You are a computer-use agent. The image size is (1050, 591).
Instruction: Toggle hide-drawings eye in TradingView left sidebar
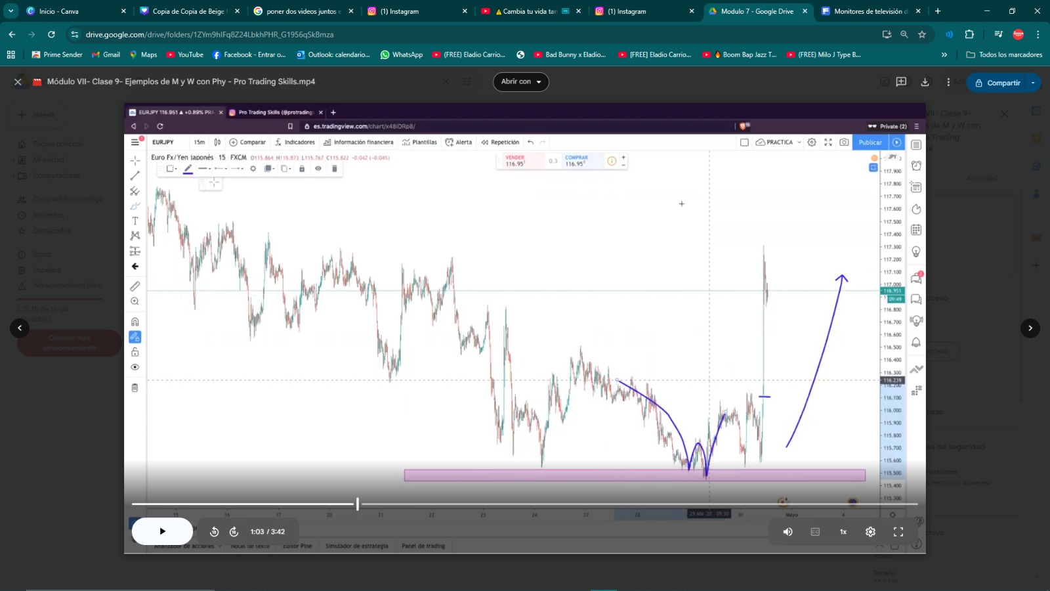(x=135, y=367)
